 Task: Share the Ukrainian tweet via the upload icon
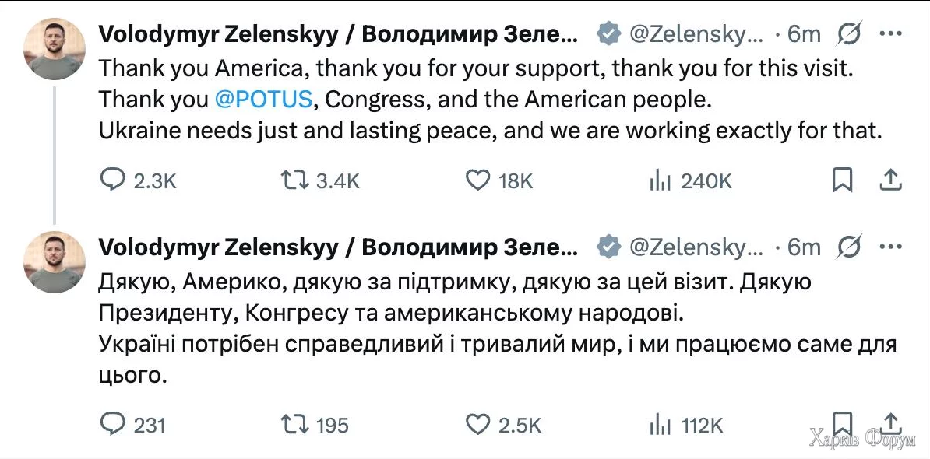[890, 425]
